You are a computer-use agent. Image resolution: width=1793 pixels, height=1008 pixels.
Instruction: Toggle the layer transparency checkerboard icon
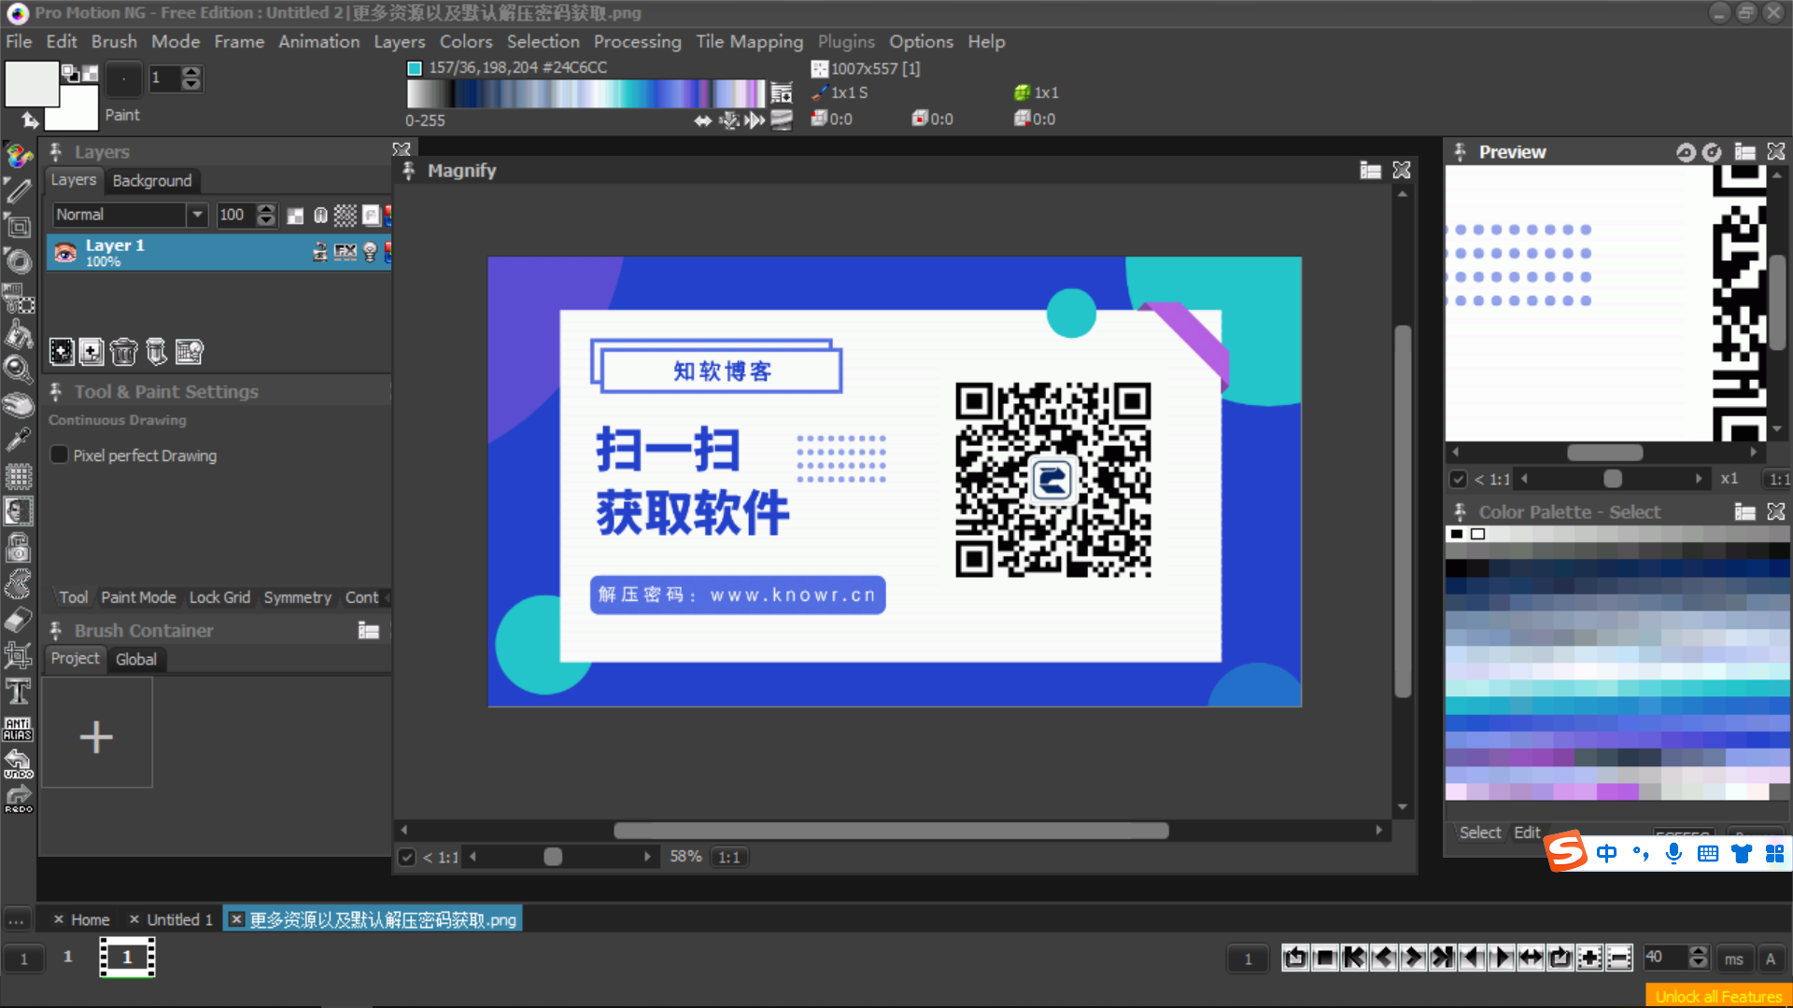(x=295, y=216)
